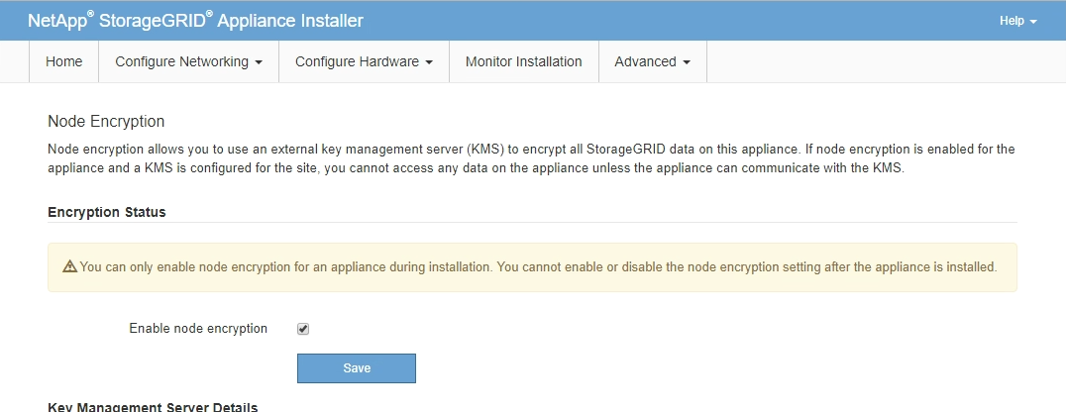Go to the Home tab

click(x=64, y=61)
